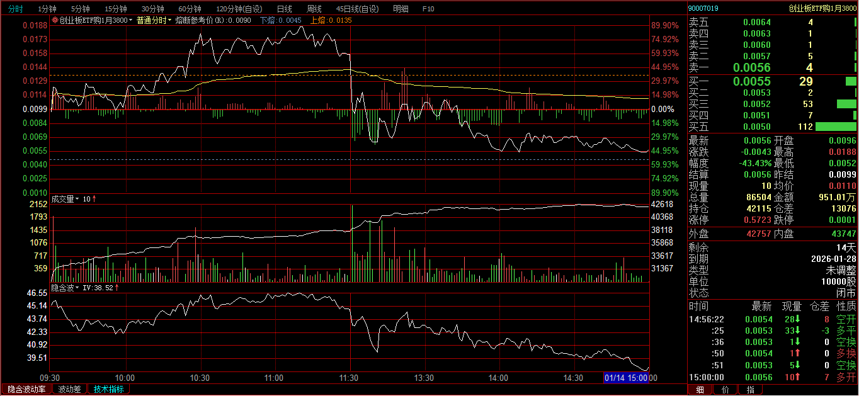Click the F10 info button
859x396 pixels.
tap(428, 9)
